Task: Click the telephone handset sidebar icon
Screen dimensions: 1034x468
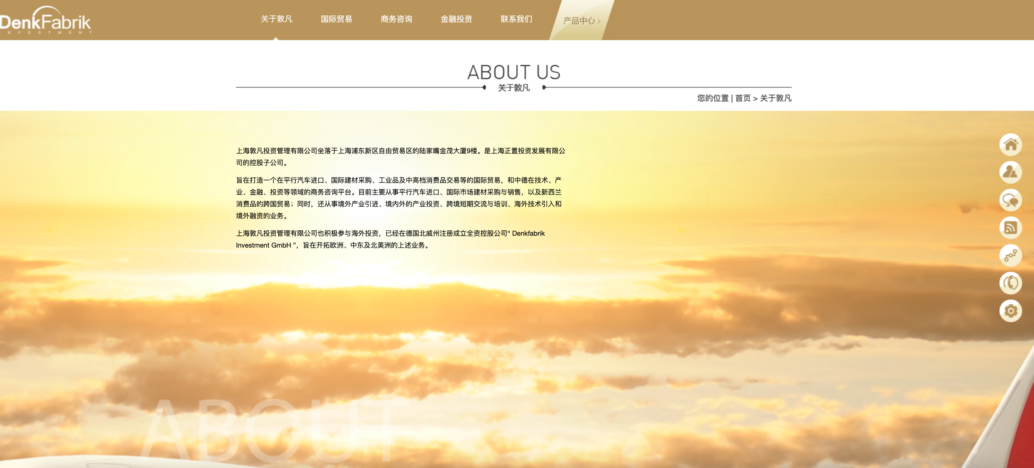Action: 1010,283
